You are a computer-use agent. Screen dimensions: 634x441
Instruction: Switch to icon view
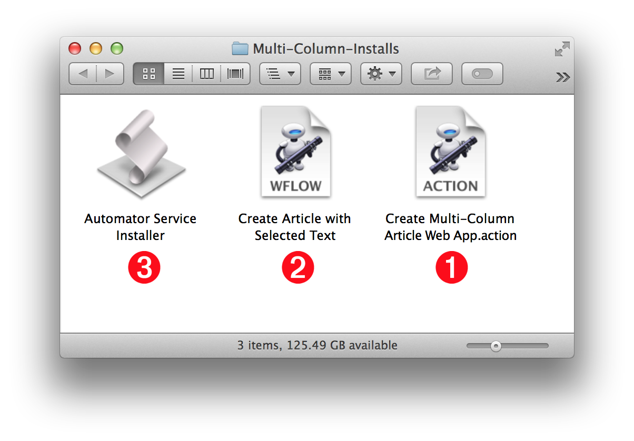pos(148,74)
